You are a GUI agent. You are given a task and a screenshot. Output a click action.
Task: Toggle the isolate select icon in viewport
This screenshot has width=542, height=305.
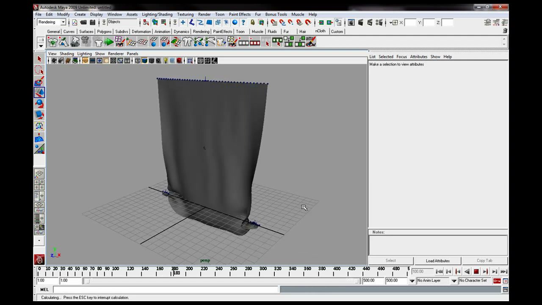pos(190,61)
